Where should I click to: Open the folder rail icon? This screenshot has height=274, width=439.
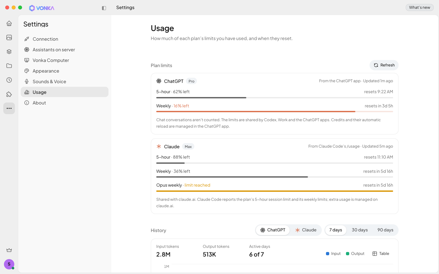9,66
